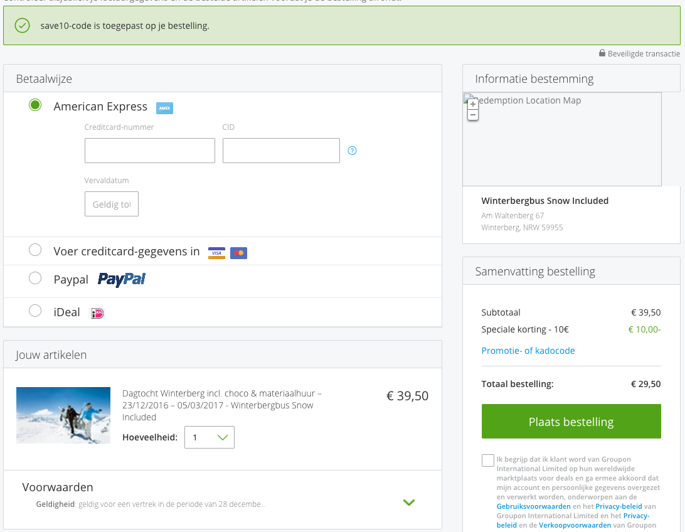Image resolution: width=685 pixels, height=532 pixels.
Task: Click the Visa card icon
Action: [216, 253]
